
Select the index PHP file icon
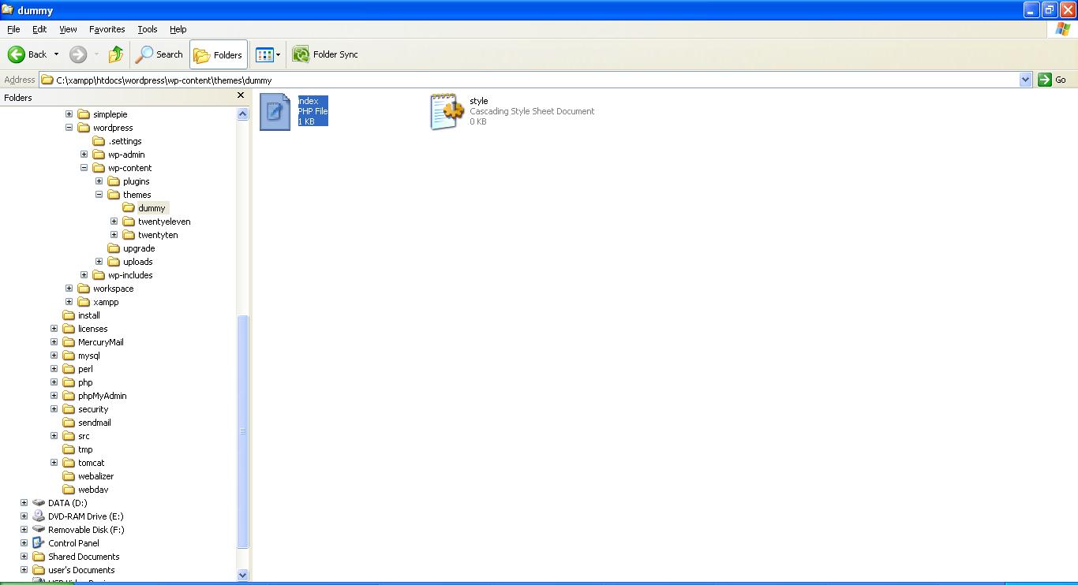pos(275,112)
